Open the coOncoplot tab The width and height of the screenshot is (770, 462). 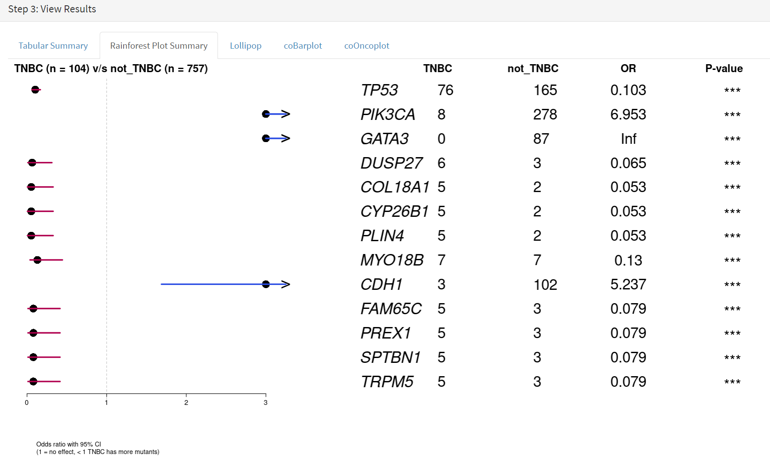pos(367,46)
